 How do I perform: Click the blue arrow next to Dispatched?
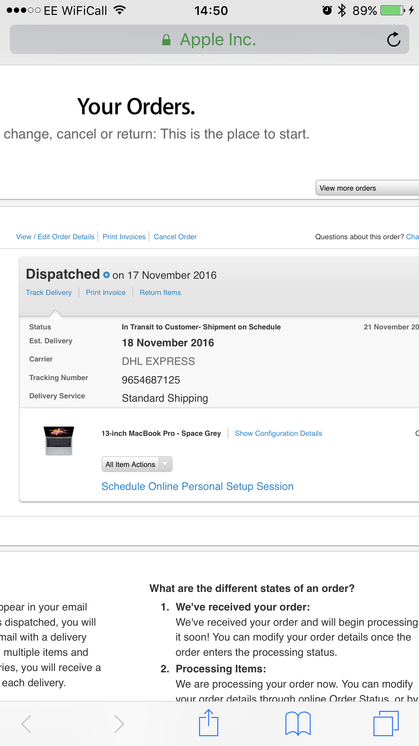pos(106,275)
